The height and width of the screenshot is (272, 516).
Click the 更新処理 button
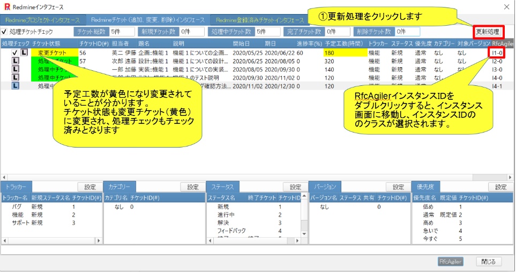tap(488, 32)
